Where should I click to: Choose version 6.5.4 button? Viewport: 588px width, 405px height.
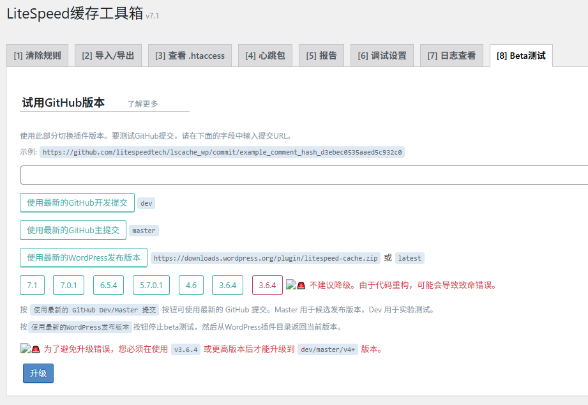(x=109, y=286)
